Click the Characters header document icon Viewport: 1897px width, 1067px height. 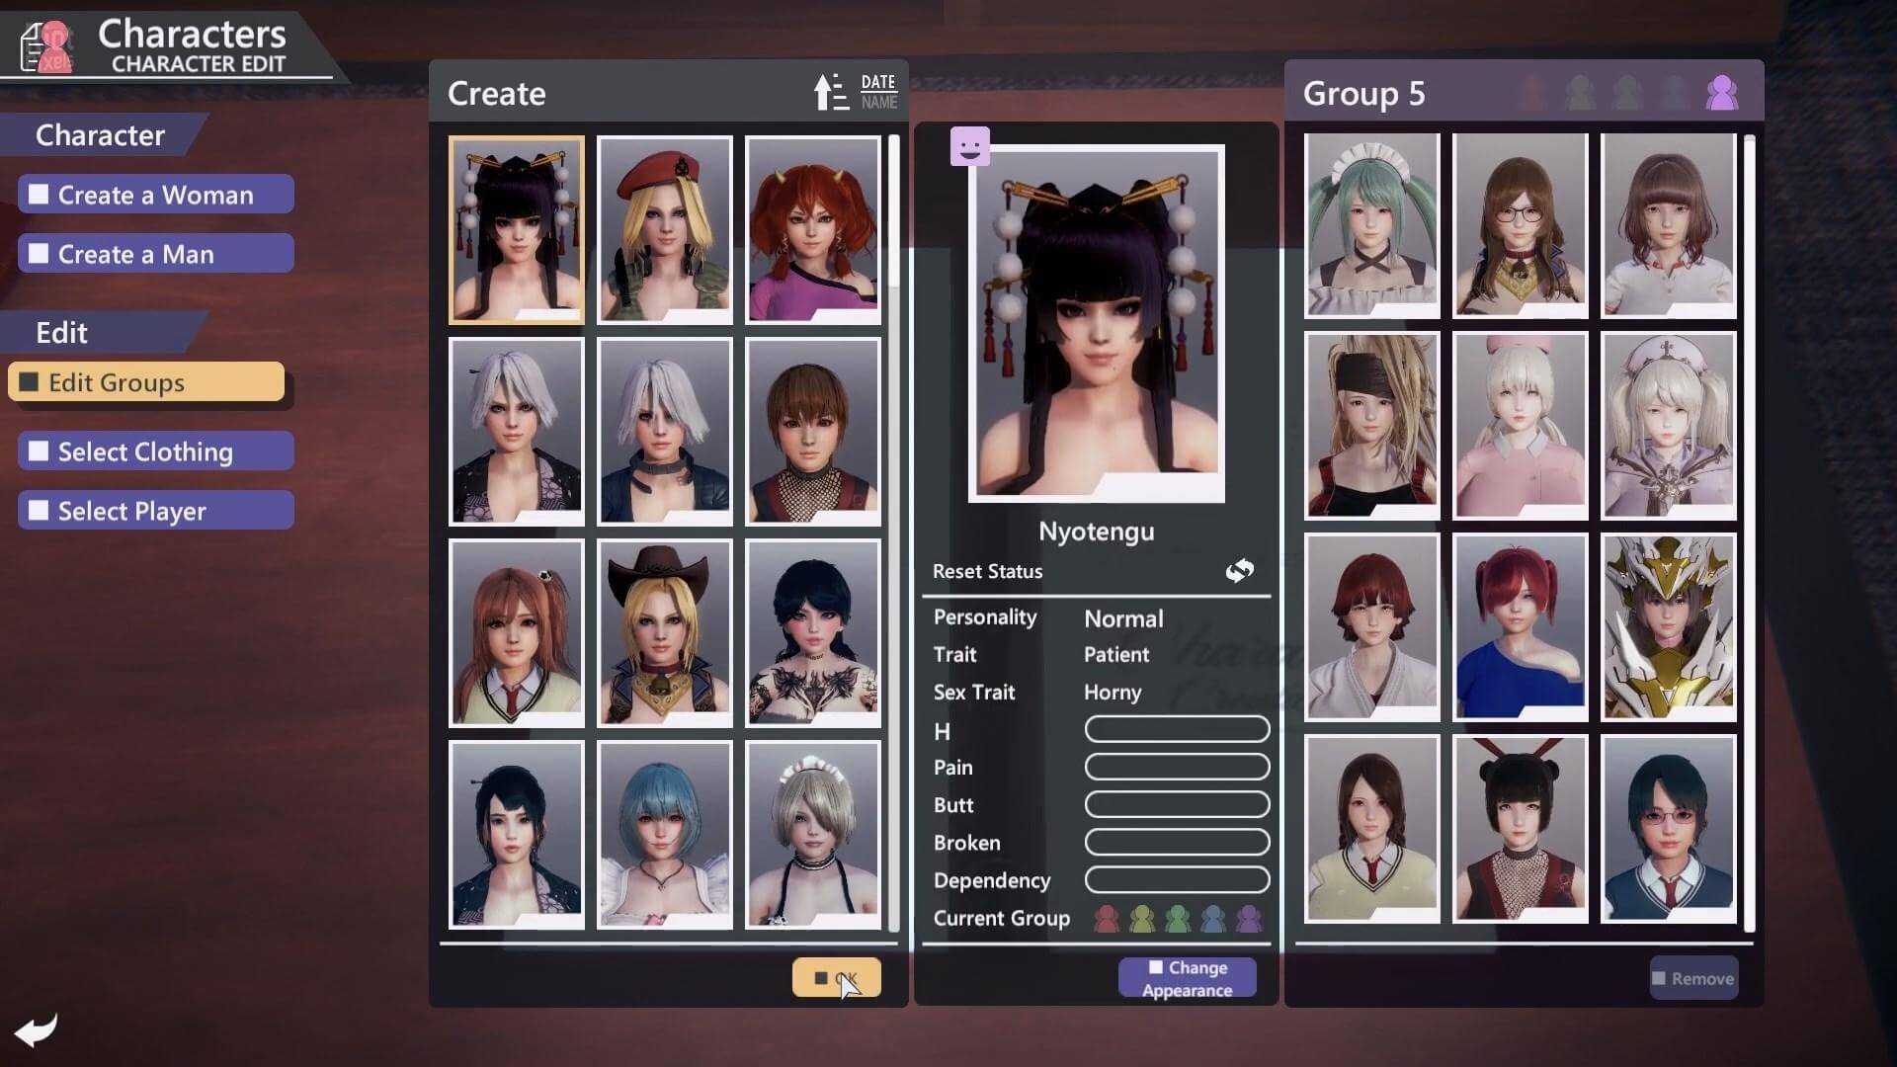tap(45, 47)
